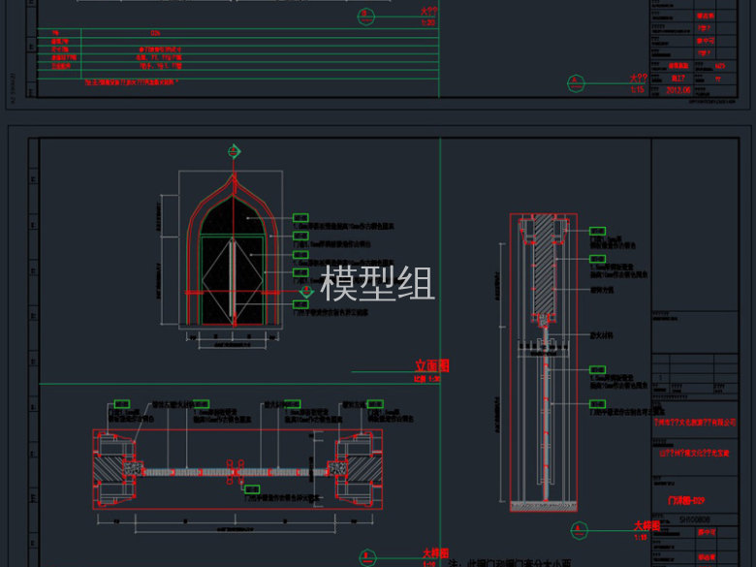
Task: Select the detail bubble beside the 1:20 label
Action: coord(366,16)
